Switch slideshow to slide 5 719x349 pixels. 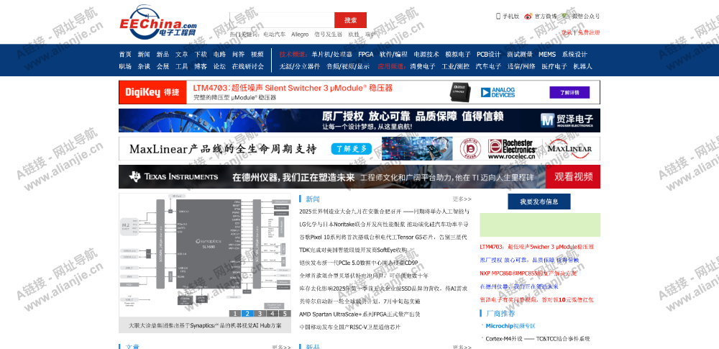pyautogui.click(x=285, y=314)
